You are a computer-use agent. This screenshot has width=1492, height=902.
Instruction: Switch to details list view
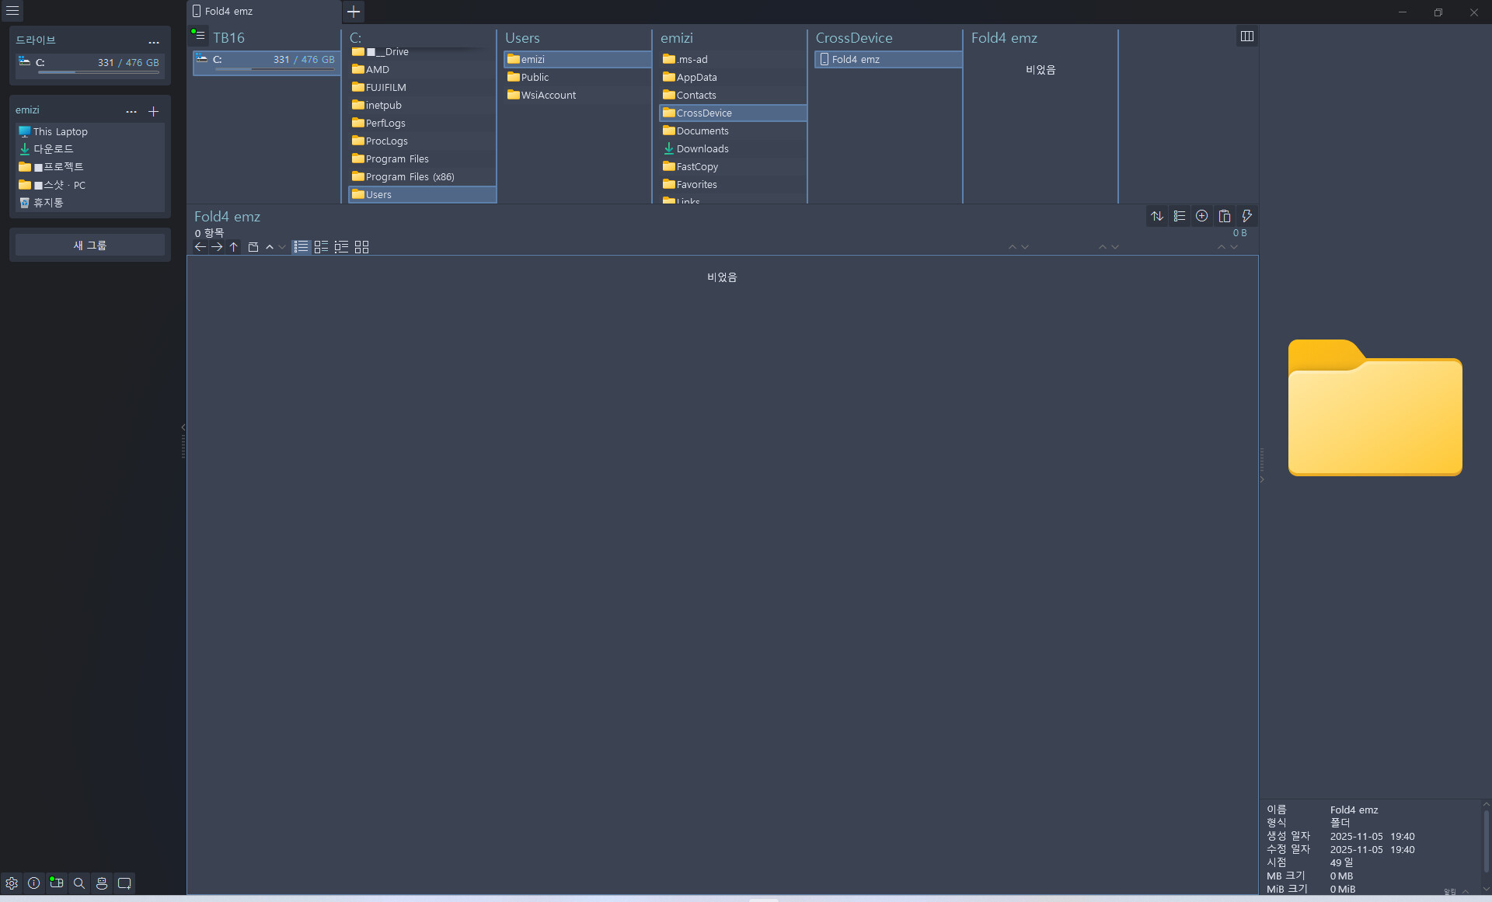301,247
